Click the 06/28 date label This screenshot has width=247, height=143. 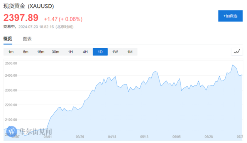[x=209, y=137]
